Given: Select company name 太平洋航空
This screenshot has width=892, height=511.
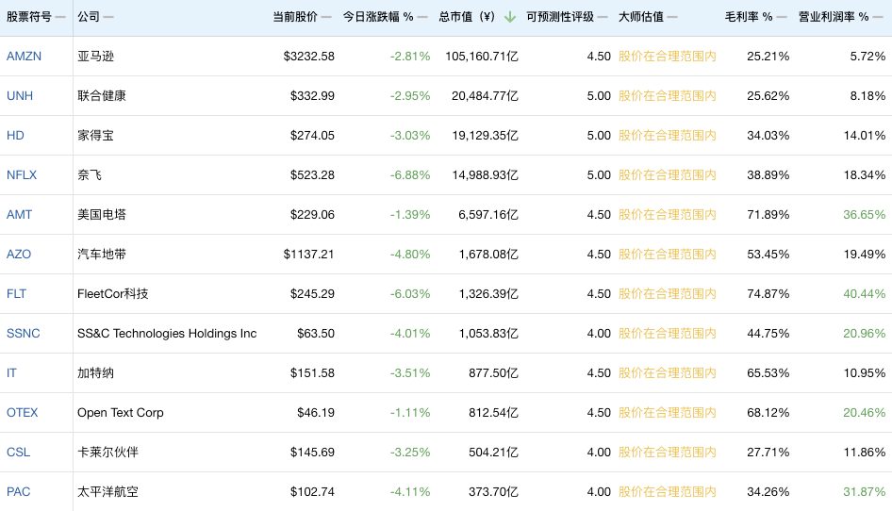Looking at the screenshot, I should (108, 491).
